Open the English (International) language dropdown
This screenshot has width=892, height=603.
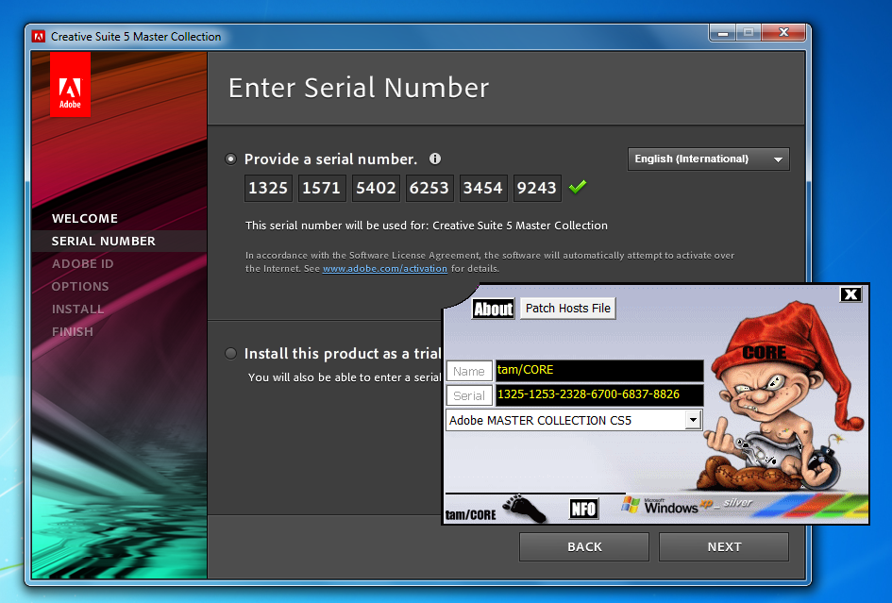(x=708, y=159)
